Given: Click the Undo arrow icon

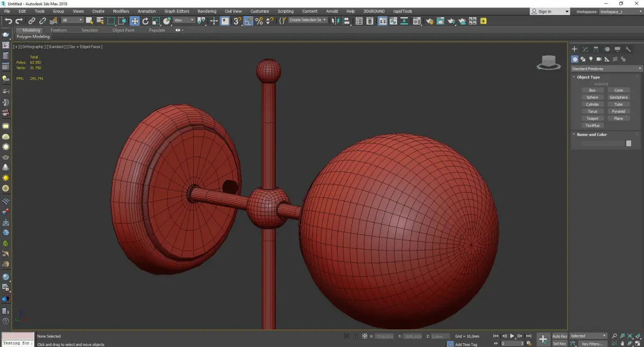Looking at the screenshot, I should tap(8, 20).
